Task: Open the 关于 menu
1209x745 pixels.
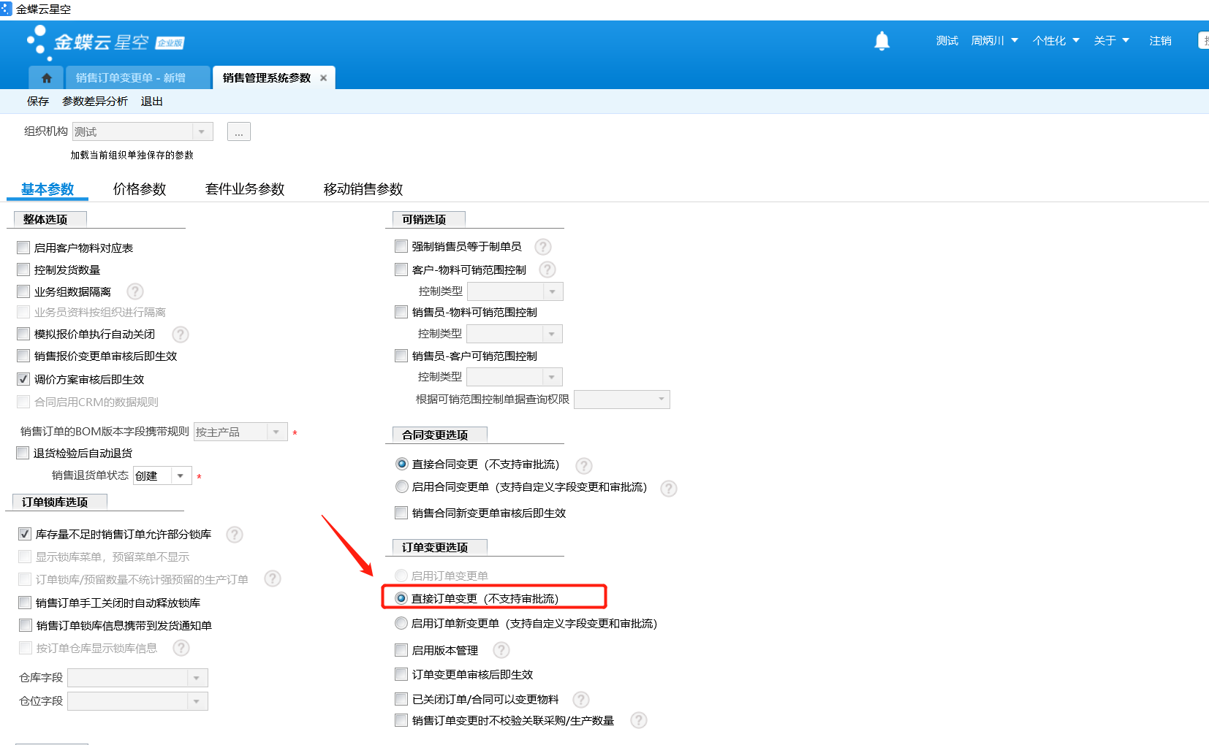Action: [x=1112, y=41]
